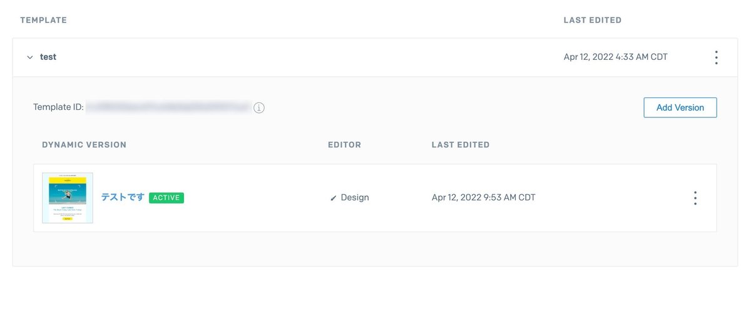This screenshot has height=314, width=751.
Task: Click the green ACTIVE badge
Action: (x=166, y=198)
